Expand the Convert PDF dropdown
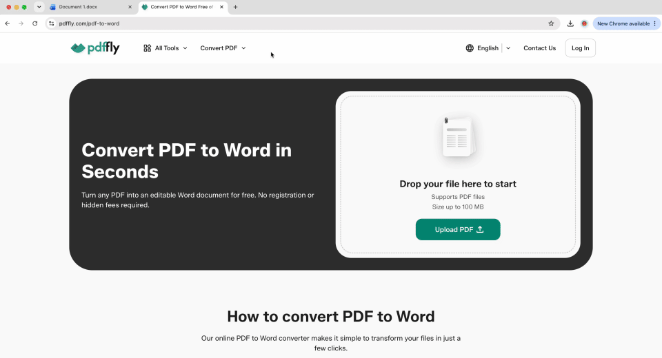 pyautogui.click(x=223, y=48)
